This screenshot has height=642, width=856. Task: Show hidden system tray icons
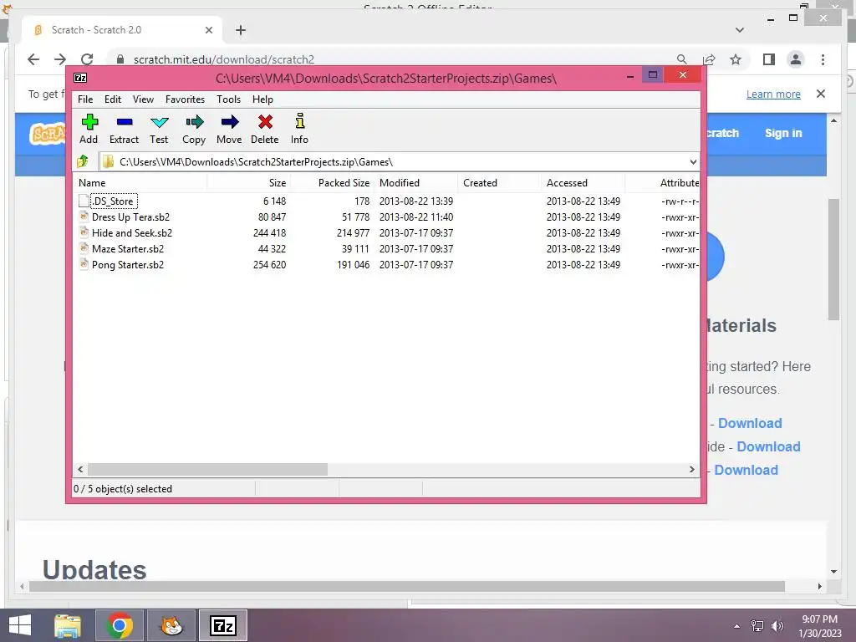(737, 625)
